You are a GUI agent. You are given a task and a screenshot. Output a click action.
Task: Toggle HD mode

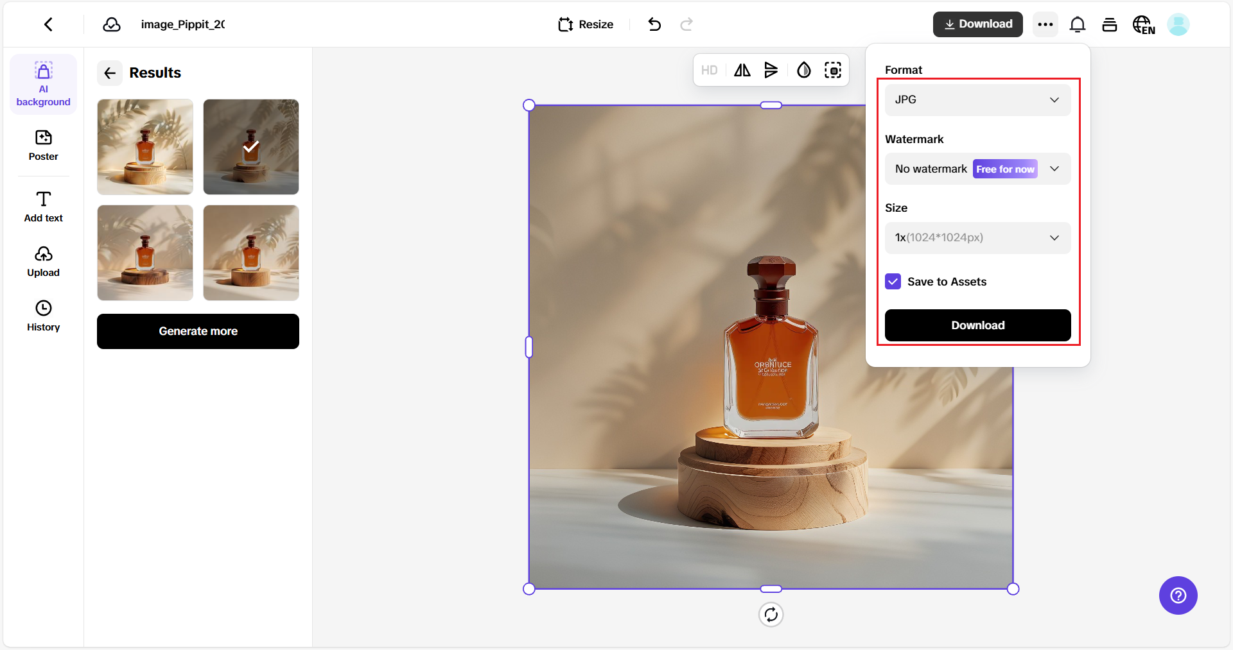click(710, 70)
